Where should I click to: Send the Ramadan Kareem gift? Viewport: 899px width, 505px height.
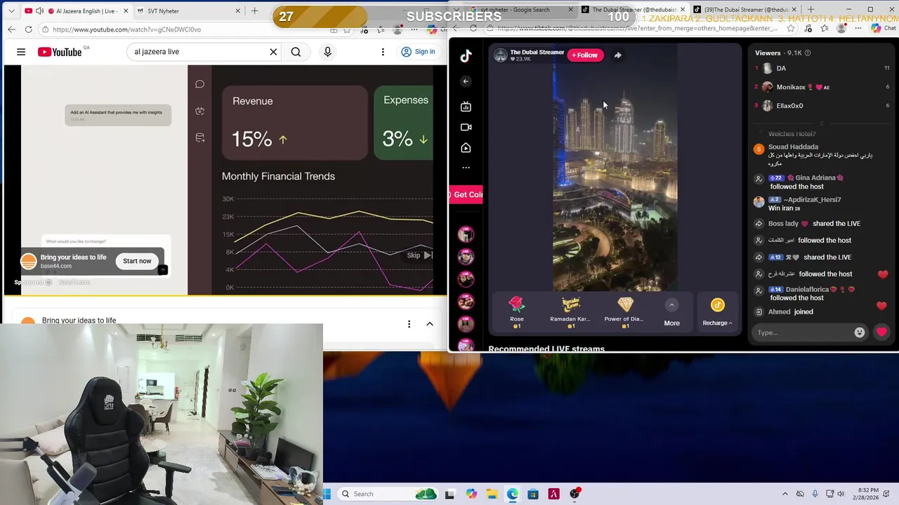[570, 312]
